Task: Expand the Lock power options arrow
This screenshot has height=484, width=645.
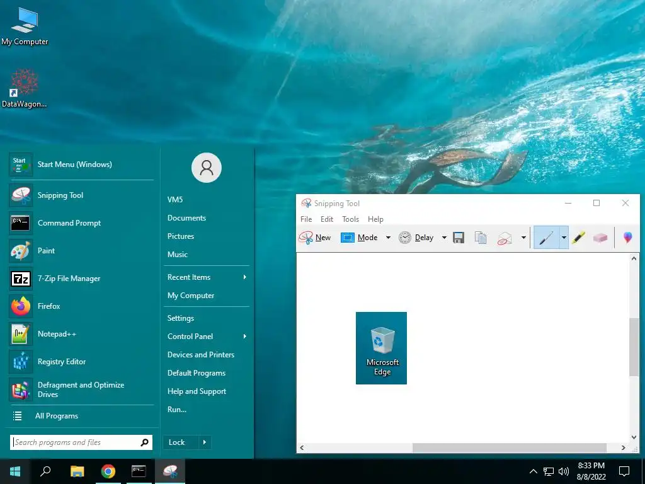Action: [x=205, y=442]
